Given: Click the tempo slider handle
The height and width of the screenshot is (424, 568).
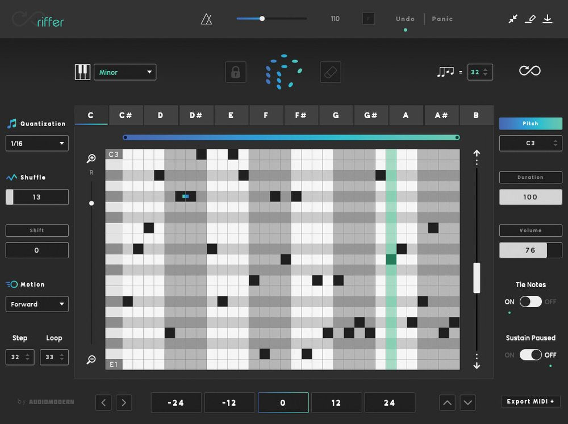Looking at the screenshot, I should click(262, 19).
